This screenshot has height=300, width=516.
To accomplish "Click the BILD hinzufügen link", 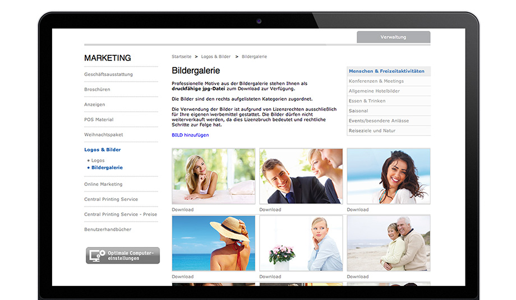I will [190, 135].
